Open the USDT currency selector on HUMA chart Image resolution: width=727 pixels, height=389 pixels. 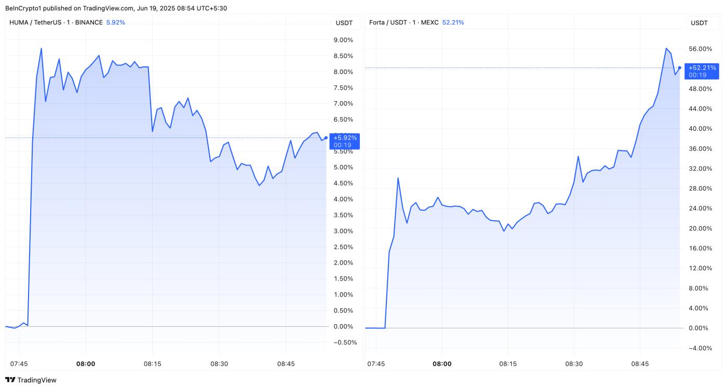[x=344, y=23]
